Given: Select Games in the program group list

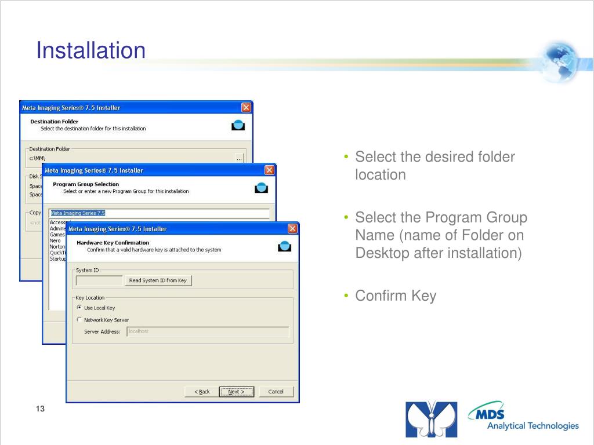Looking at the screenshot, I should 57,235.
